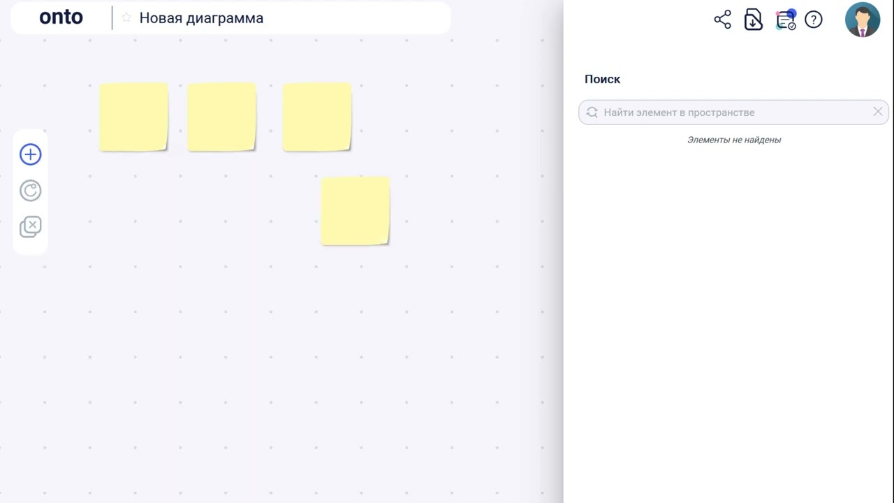Click the grey circular redo arrow icon
This screenshot has width=894, height=503.
[x=30, y=191]
